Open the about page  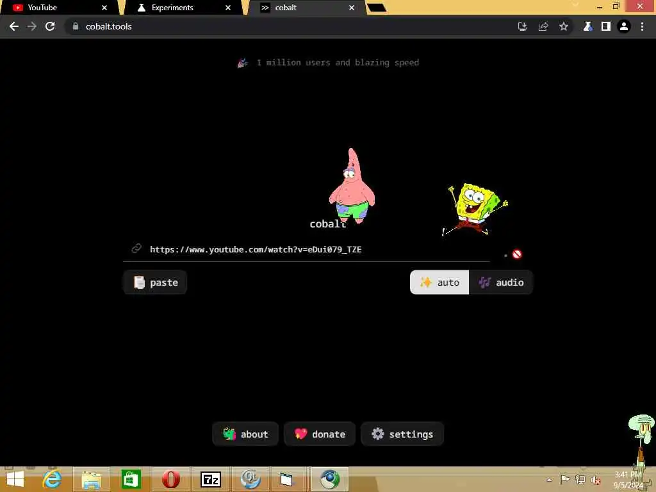pos(245,434)
